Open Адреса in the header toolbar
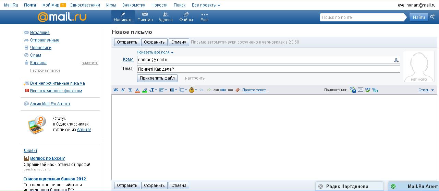 coord(166,17)
